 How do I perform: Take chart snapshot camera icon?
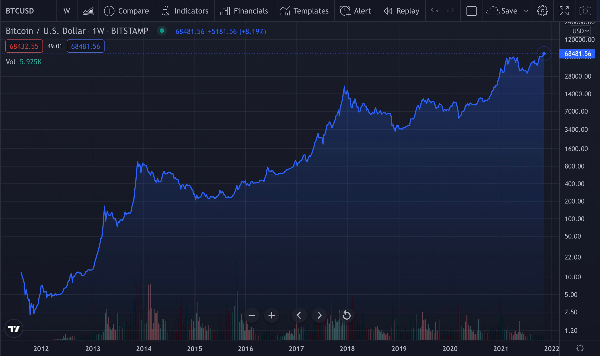tap(585, 11)
